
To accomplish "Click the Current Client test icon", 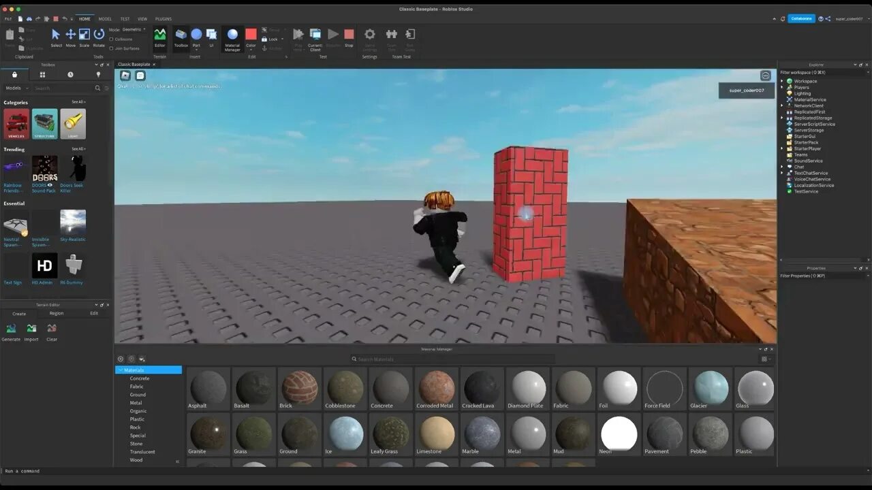I will (315, 39).
